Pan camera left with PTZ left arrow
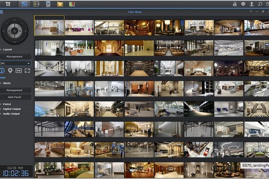The height and width of the screenshot is (179, 269). pyautogui.click(x=4, y=31)
